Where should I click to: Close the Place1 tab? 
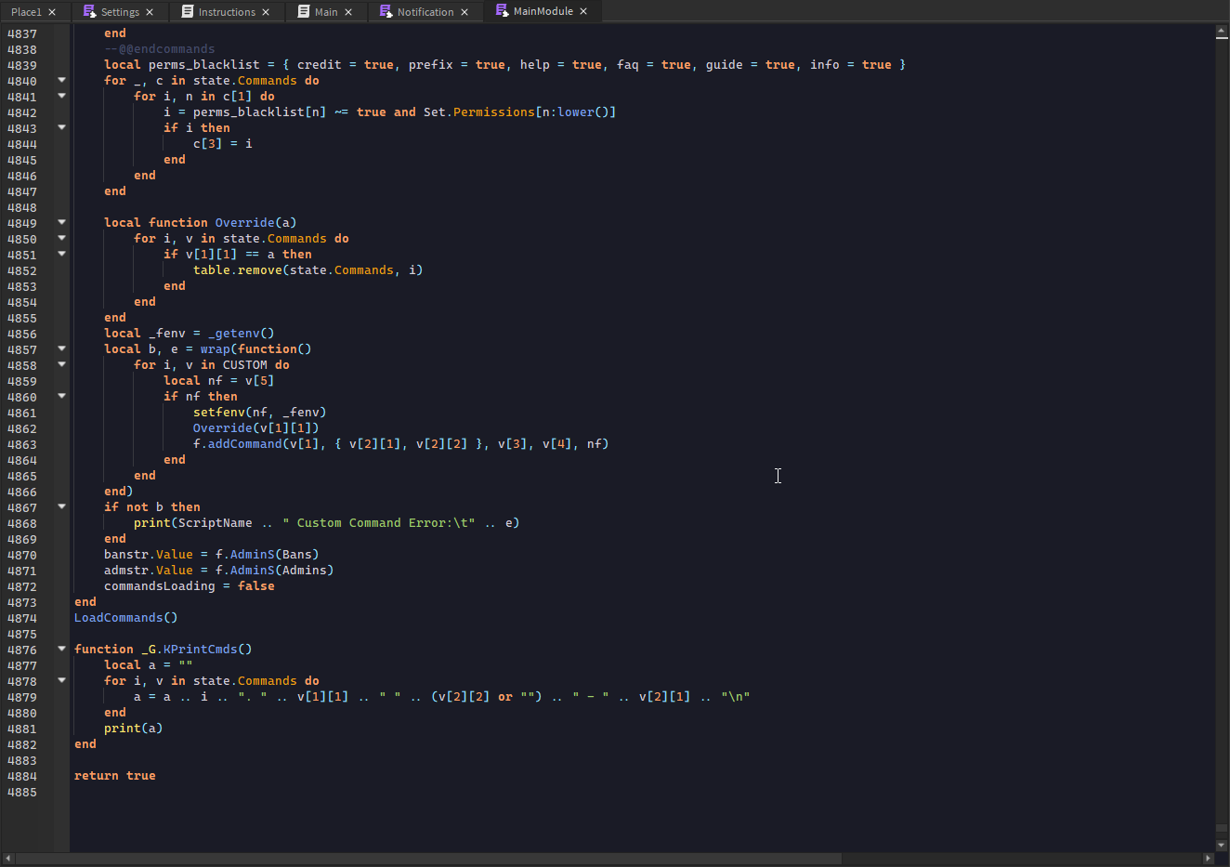click(x=52, y=12)
